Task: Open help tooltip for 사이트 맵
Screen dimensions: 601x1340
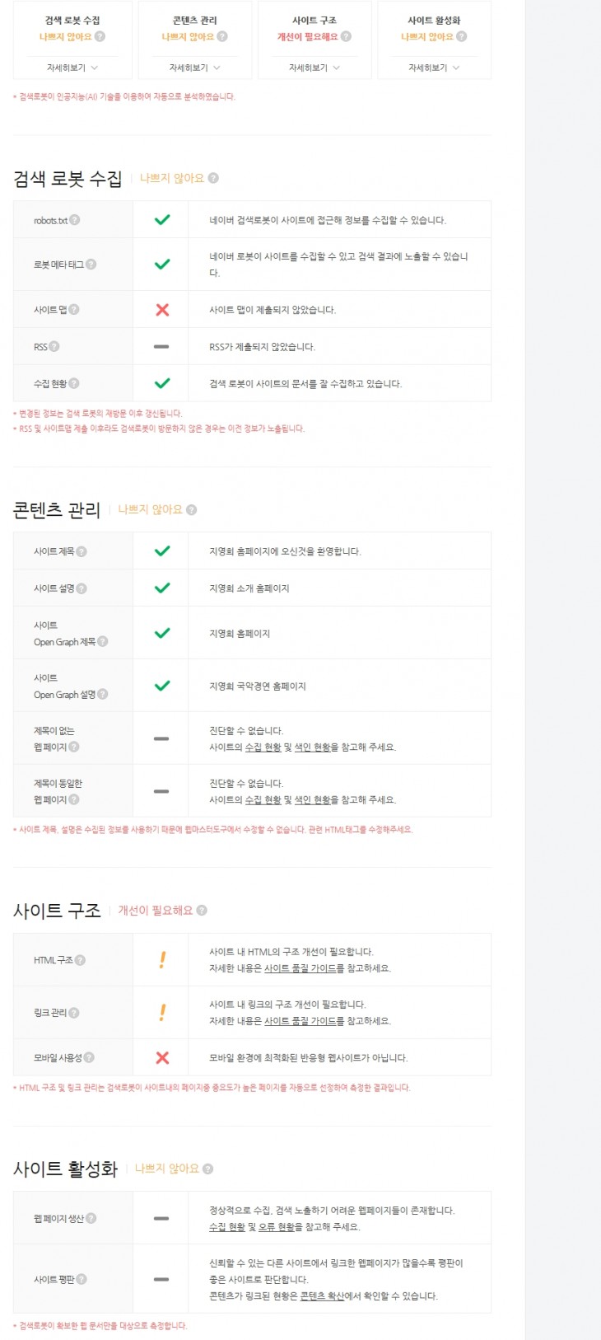Action: click(x=74, y=310)
